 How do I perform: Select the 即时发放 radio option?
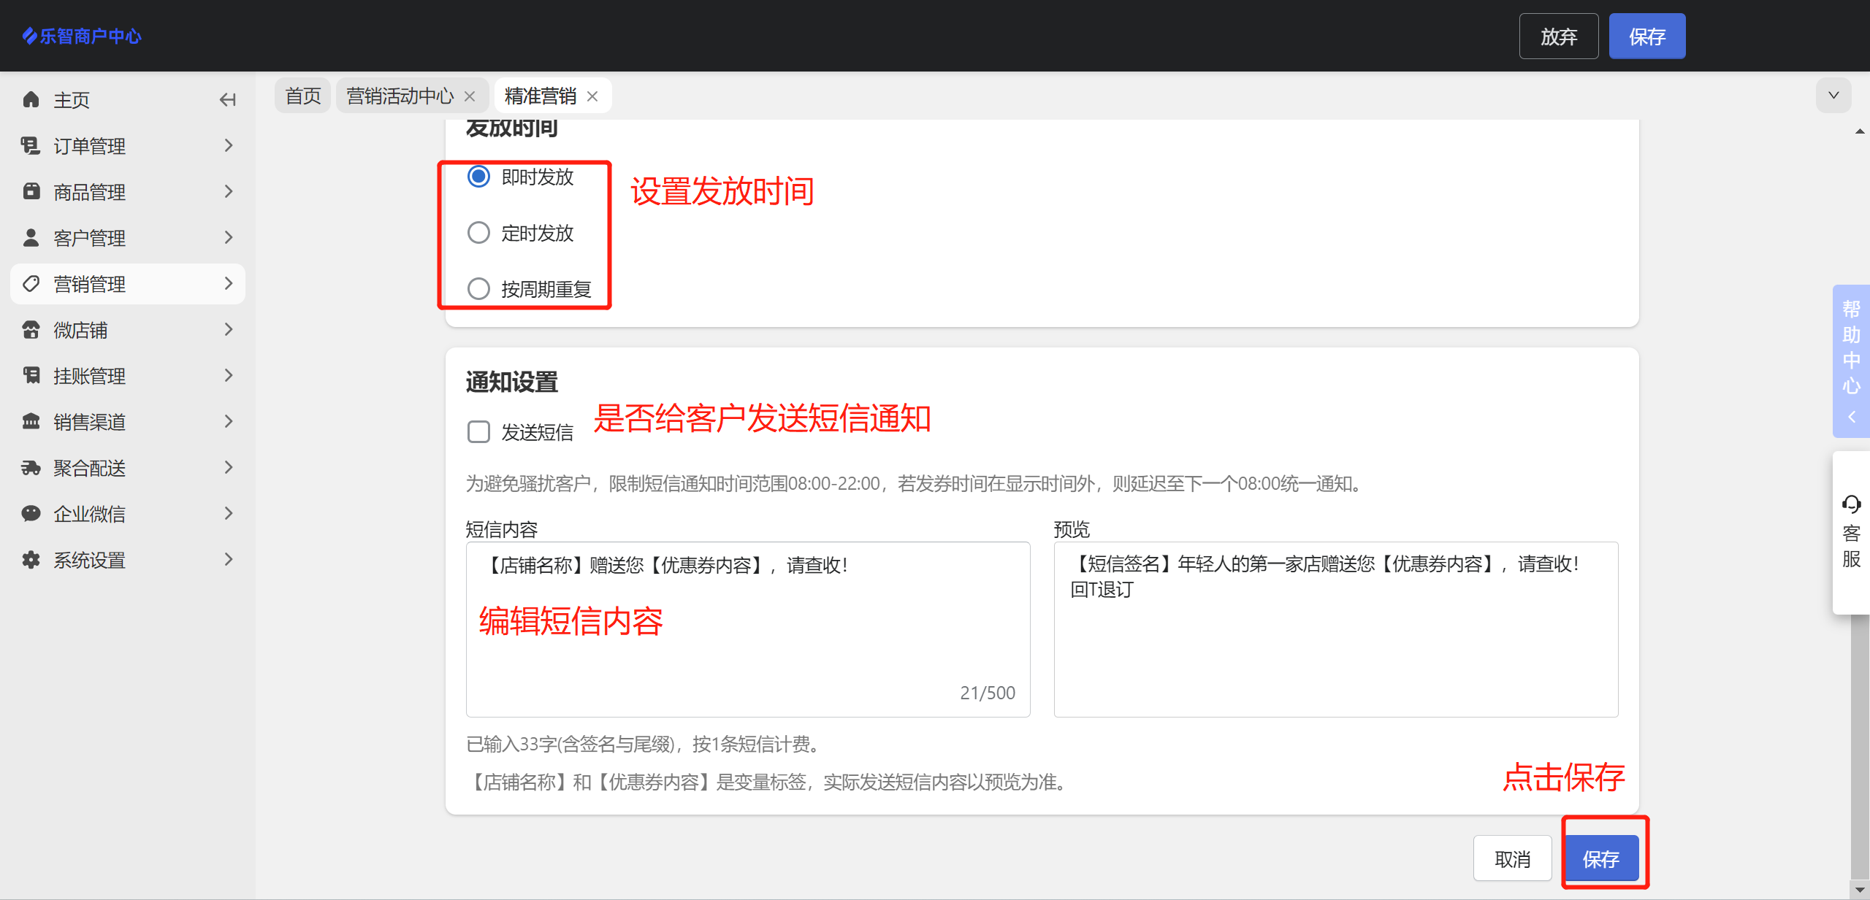[478, 177]
